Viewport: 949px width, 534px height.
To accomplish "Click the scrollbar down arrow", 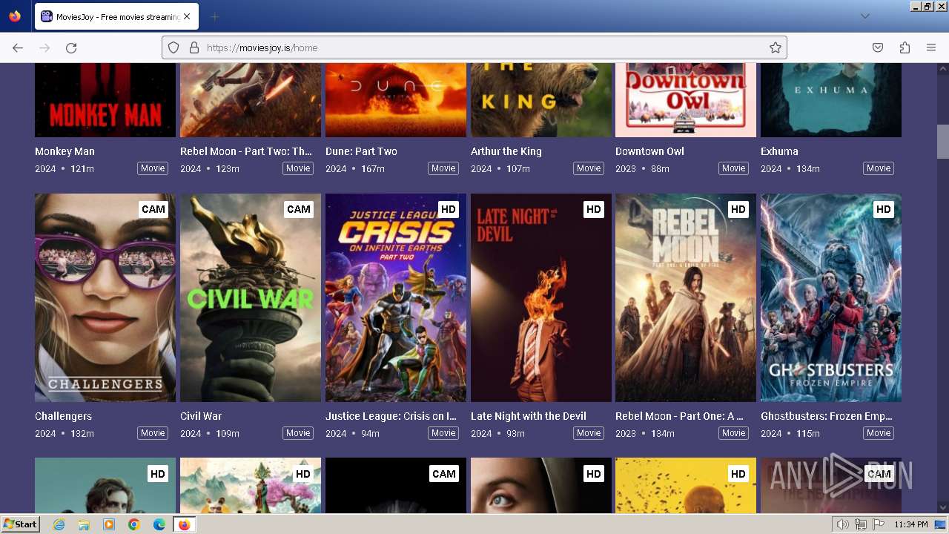I will pos(942,508).
